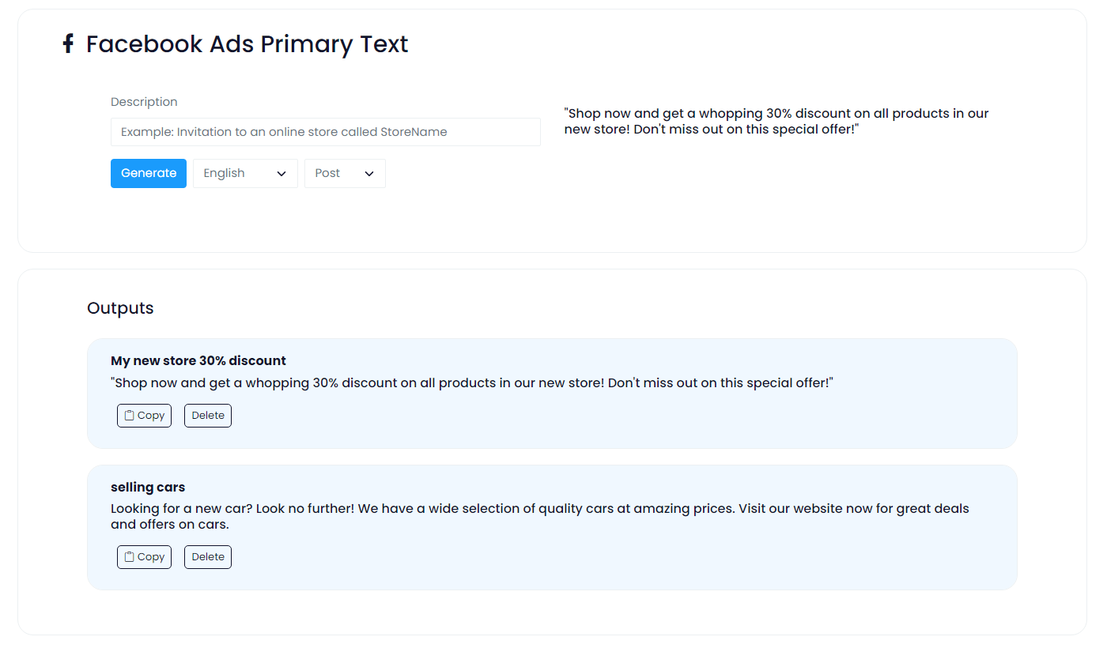Select the My new store 30% discount title
This screenshot has width=1107, height=648.
point(198,361)
